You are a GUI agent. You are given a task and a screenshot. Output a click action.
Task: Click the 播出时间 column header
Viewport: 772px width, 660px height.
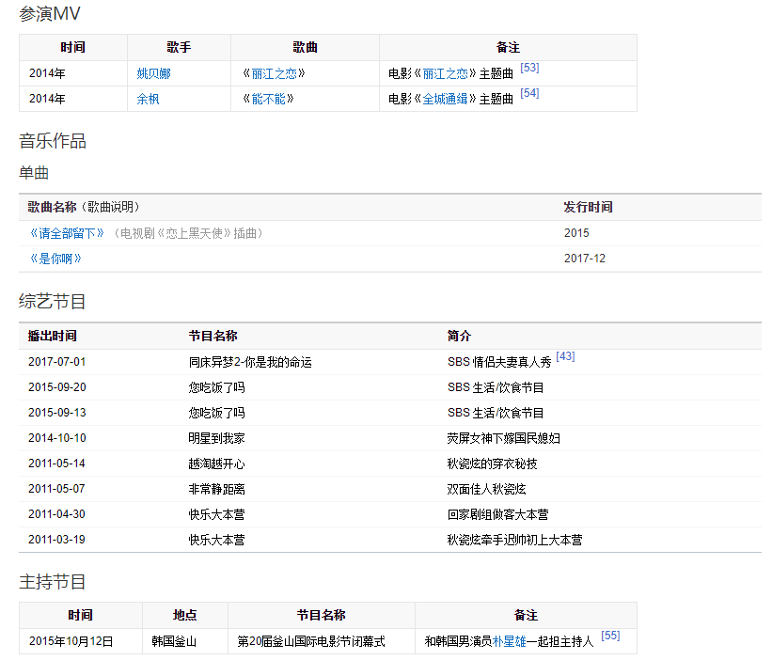tap(53, 336)
